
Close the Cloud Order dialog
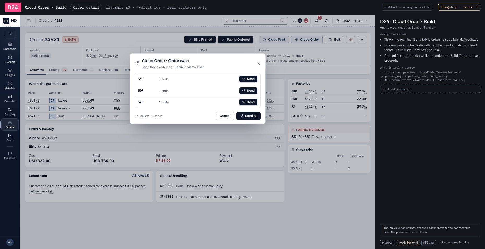(259, 64)
